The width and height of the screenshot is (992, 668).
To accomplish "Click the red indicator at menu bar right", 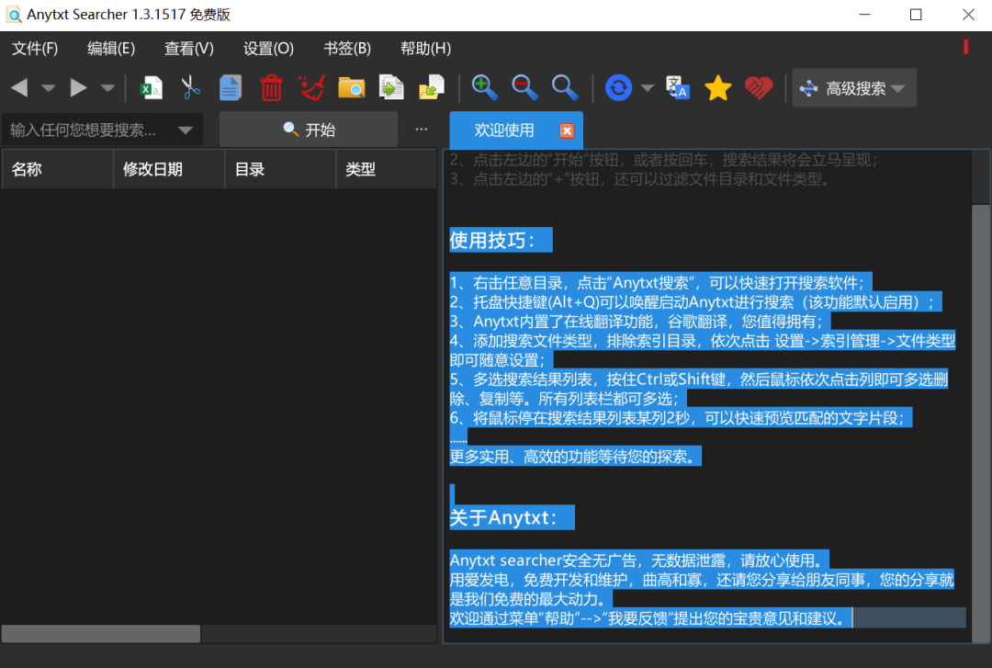I will click(x=966, y=47).
